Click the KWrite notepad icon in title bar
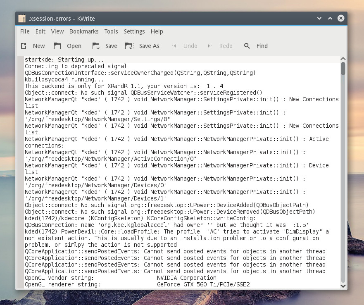This screenshot has width=364, height=305. coord(22,18)
